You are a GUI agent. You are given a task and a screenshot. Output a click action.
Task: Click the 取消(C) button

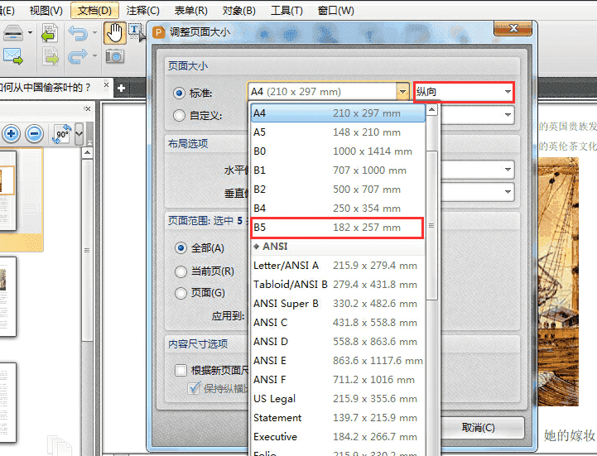coord(479,428)
